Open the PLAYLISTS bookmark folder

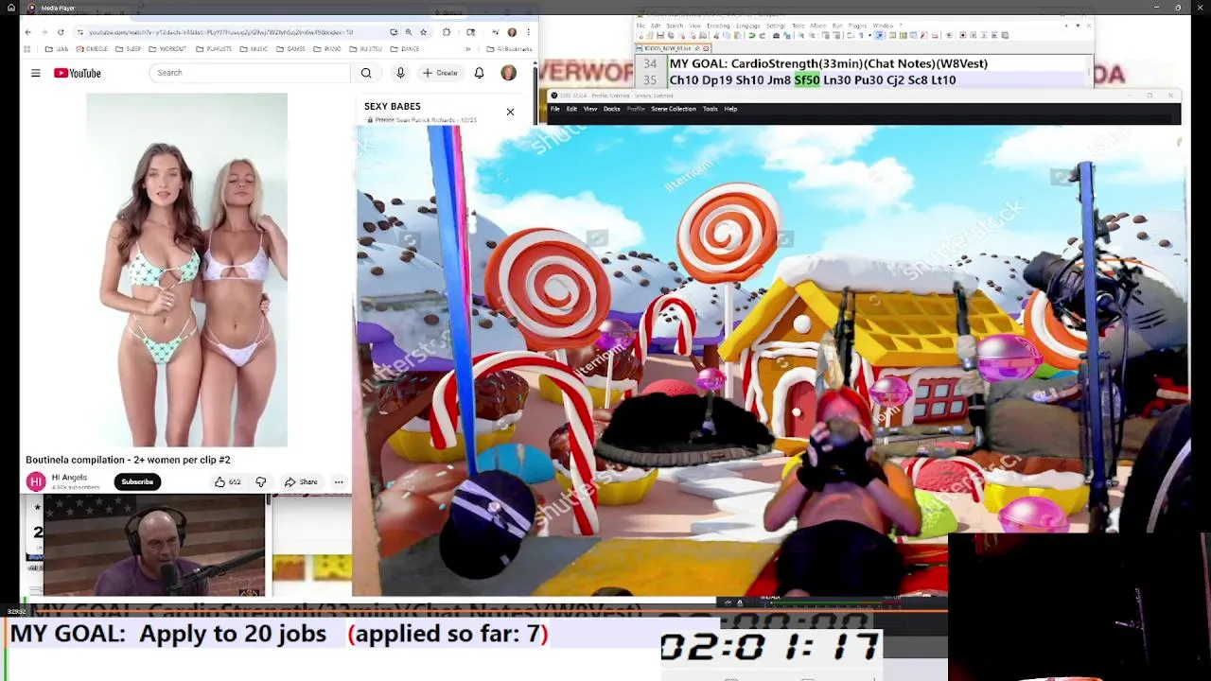coord(213,49)
